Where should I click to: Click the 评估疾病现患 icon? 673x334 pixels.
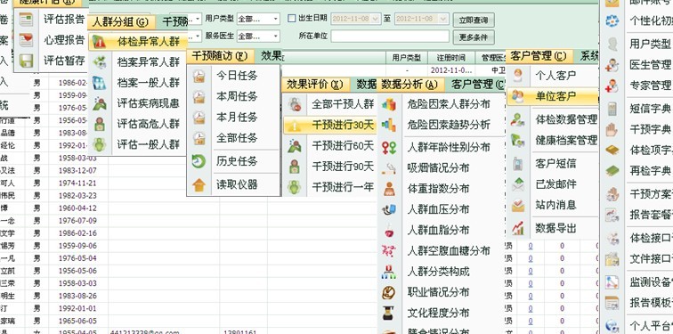point(99,103)
